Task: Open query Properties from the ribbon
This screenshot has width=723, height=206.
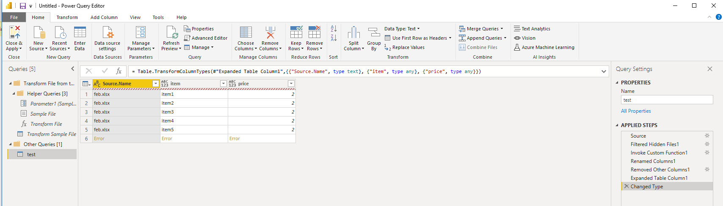Action: click(199, 29)
